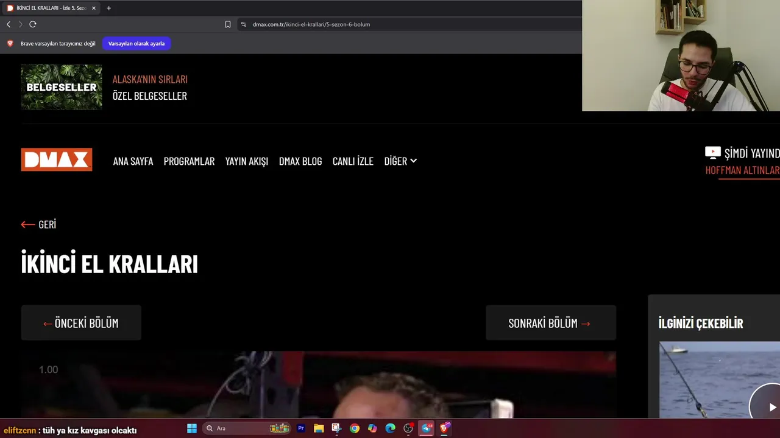Close the İKİNCİ EL KRALLARI browser tab
This screenshot has width=780, height=438.
point(94,8)
